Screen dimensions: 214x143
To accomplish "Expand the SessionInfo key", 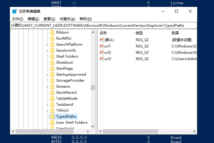I will (x=47, y=50).
